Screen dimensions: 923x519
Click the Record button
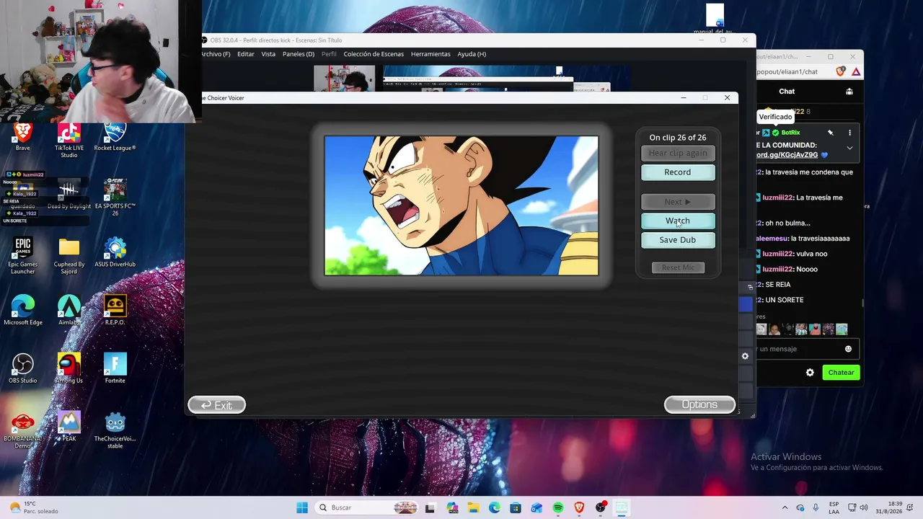tap(678, 172)
